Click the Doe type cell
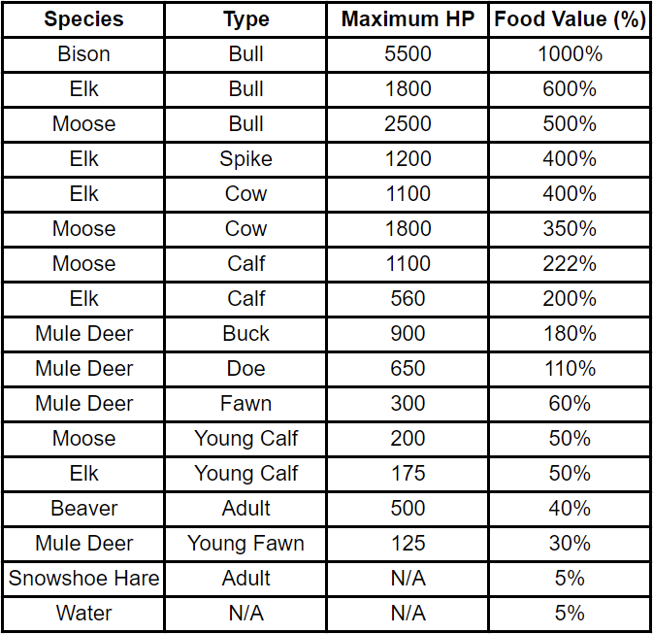Viewport: 653px width, 634px height. click(245, 369)
